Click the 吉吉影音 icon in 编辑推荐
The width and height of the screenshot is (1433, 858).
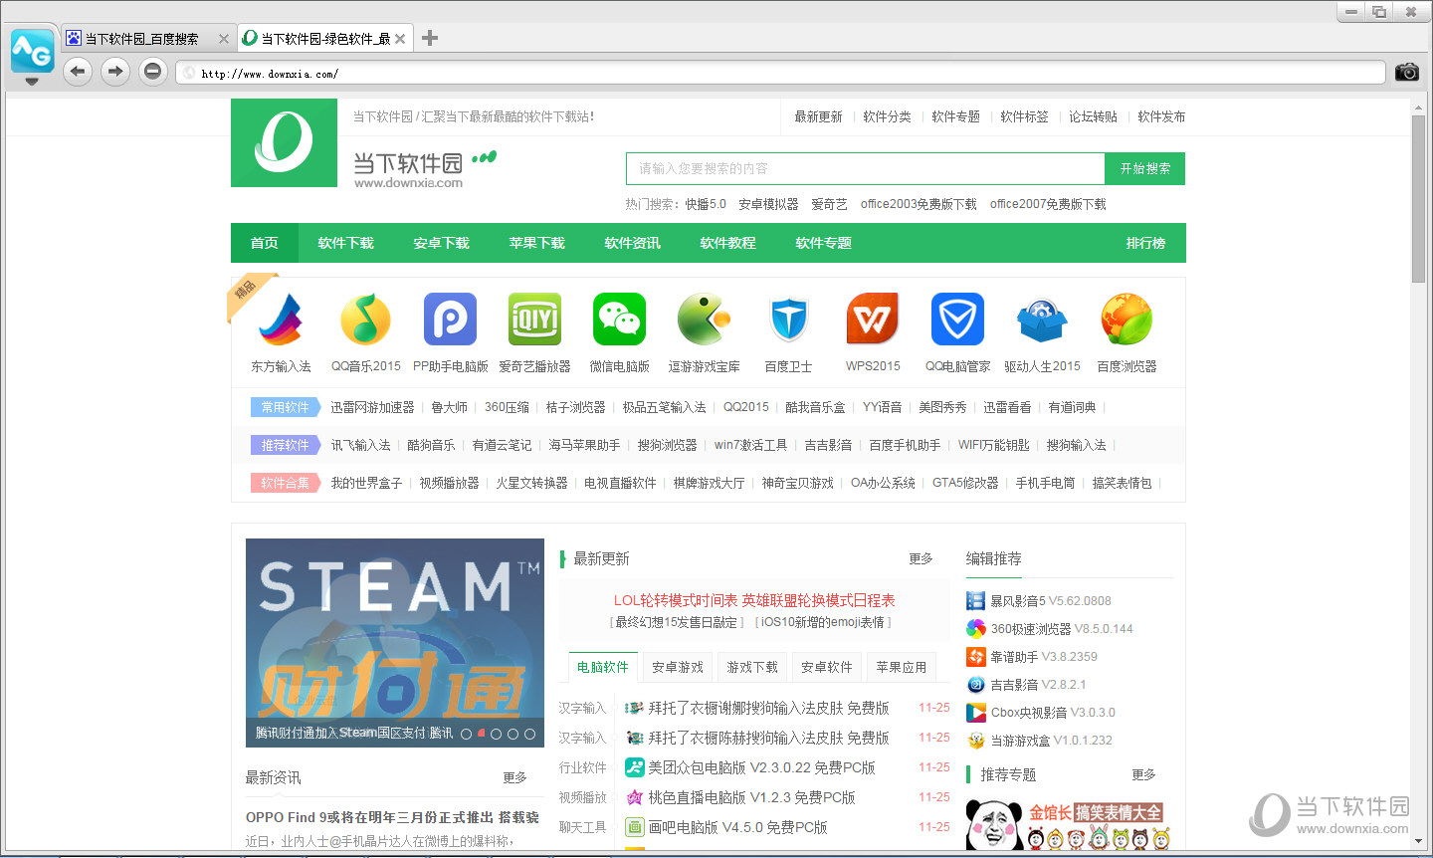[x=975, y=685]
